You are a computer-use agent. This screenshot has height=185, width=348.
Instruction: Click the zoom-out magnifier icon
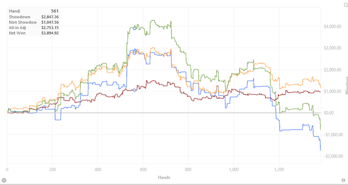point(346,5)
